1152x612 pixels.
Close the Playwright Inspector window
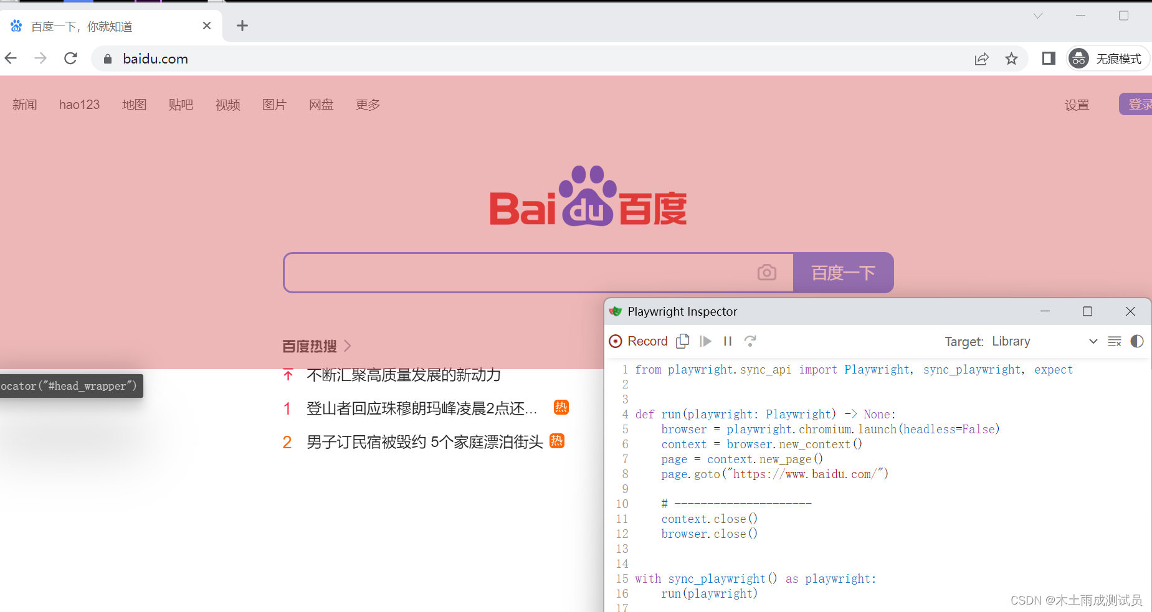coord(1131,311)
